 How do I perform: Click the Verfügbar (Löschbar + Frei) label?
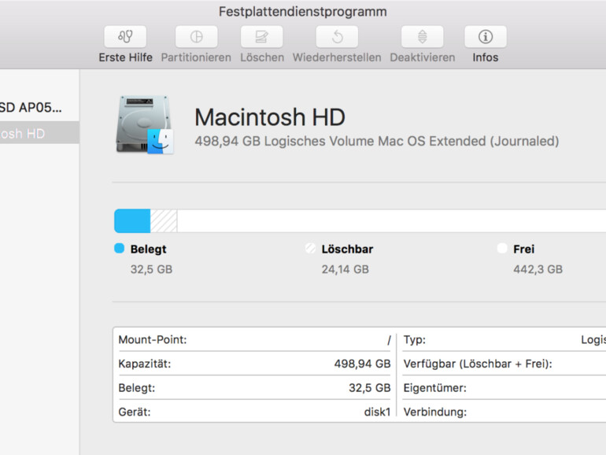click(478, 364)
